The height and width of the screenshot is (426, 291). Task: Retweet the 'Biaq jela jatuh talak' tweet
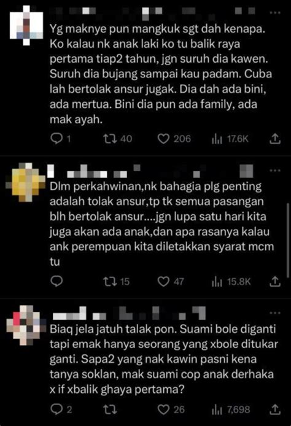tap(110, 409)
